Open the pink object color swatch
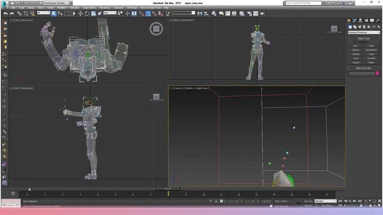 378,73
